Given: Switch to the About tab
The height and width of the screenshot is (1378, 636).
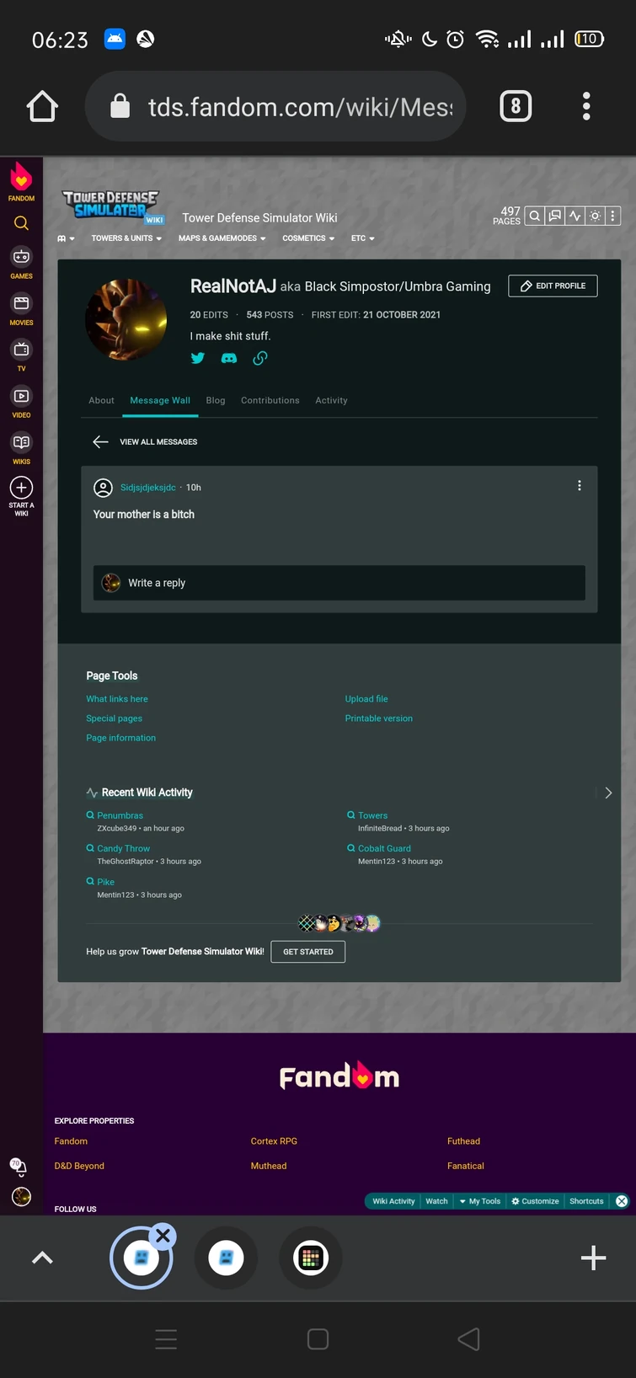Looking at the screenshot, I should point(101,400).
